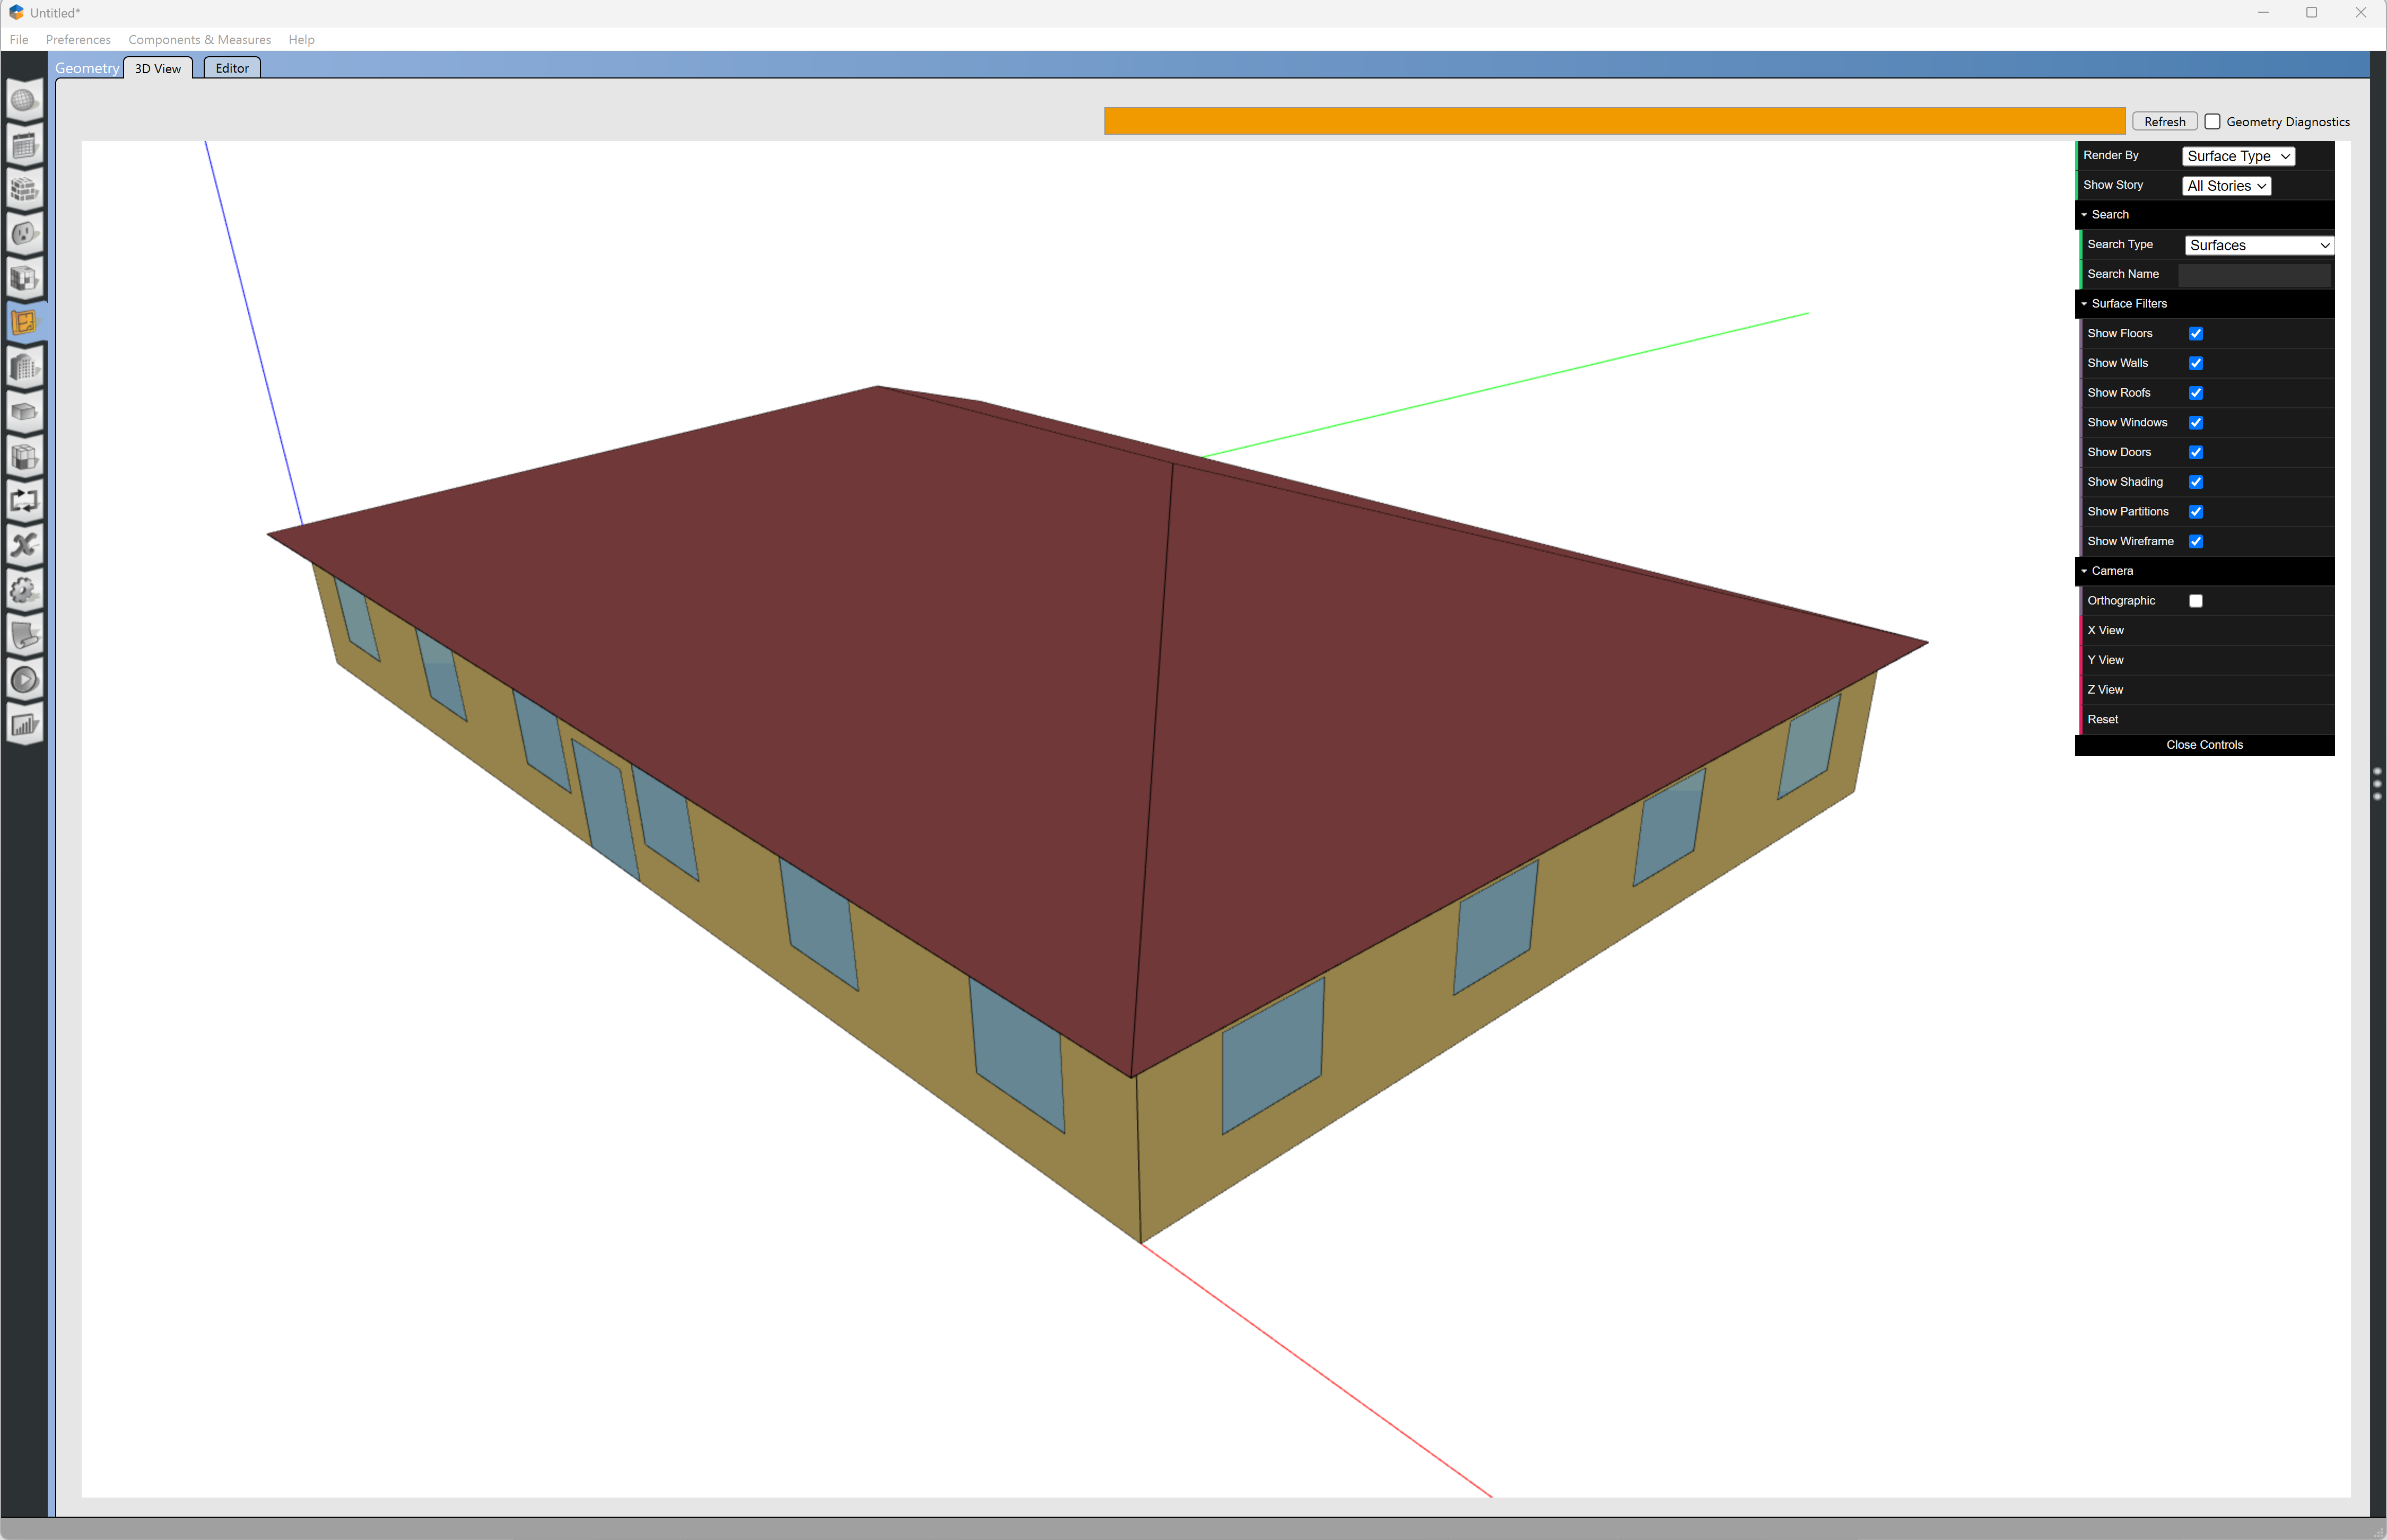
Task: Open the Schedules calendar icon
Action: [x=24, y=146]
